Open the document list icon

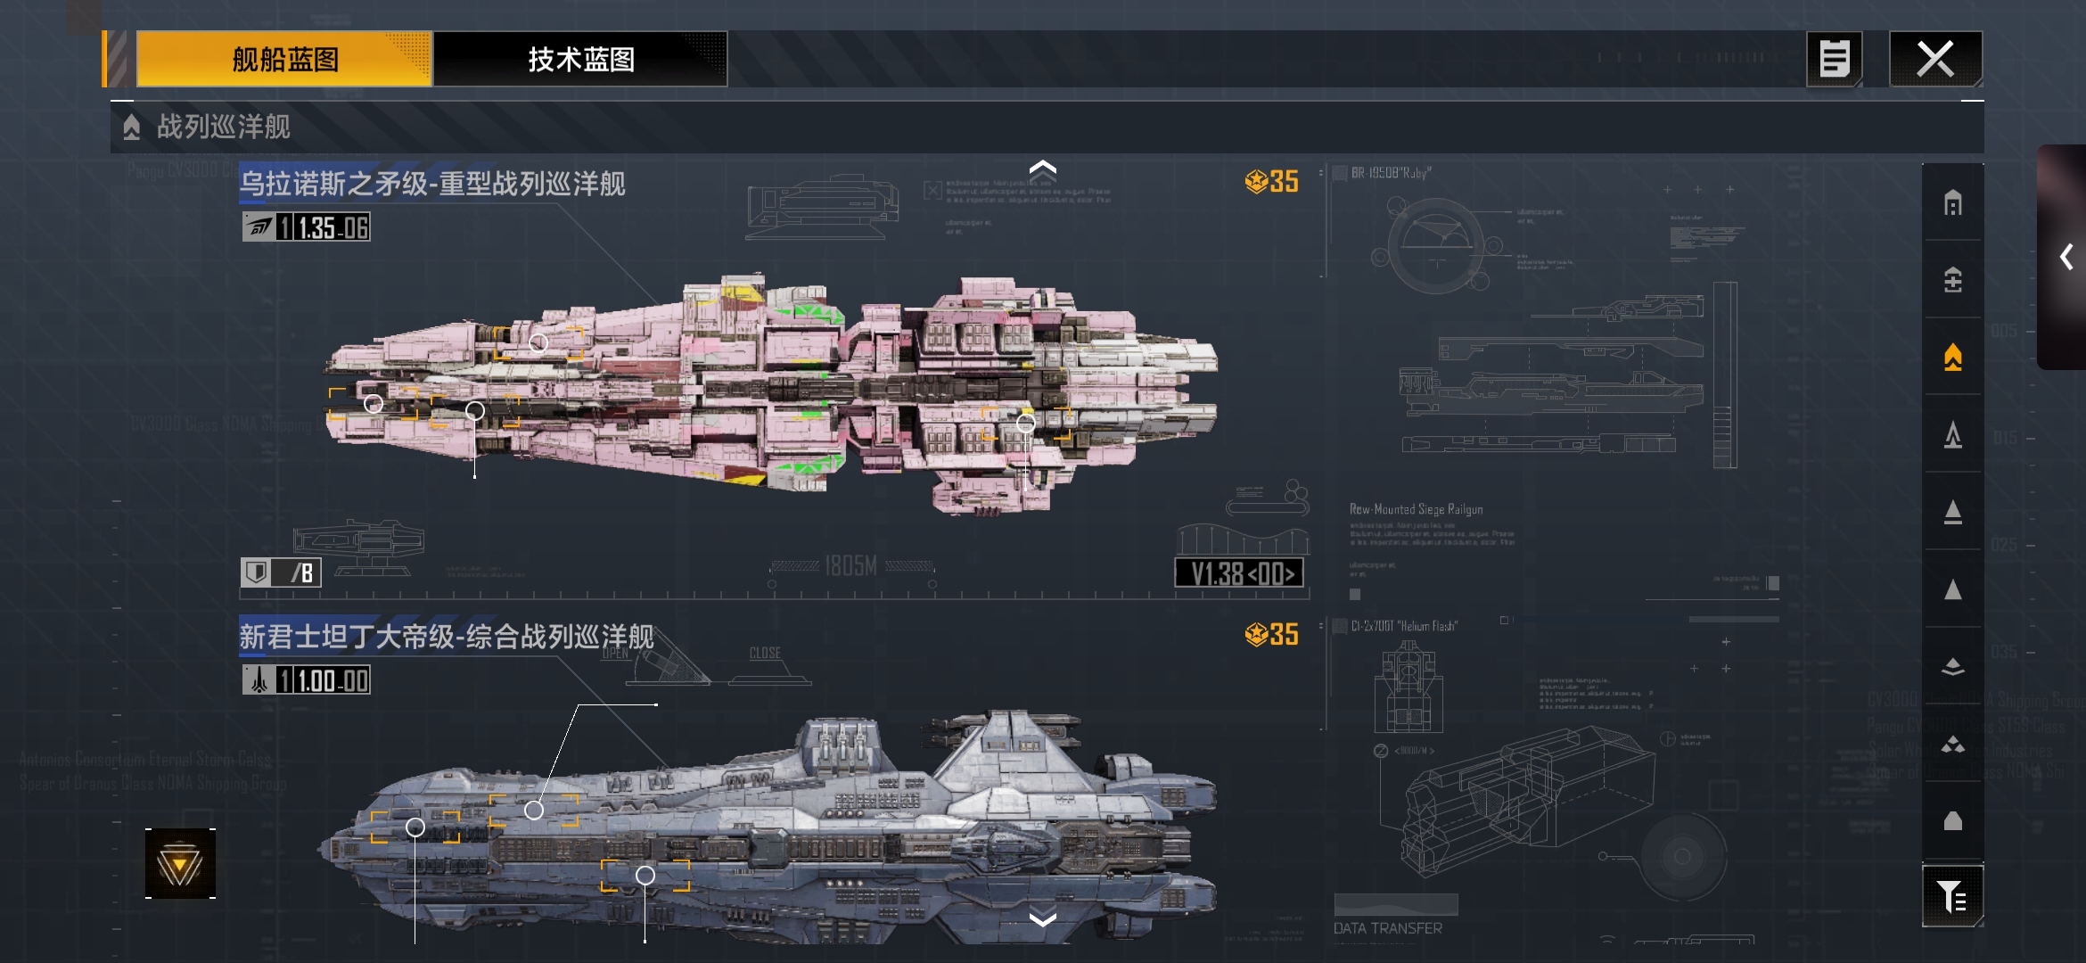pyautogui.click(x=1834, y=60)
